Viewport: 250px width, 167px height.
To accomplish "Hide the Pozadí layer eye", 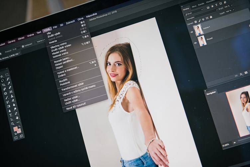I will [195, 43].
